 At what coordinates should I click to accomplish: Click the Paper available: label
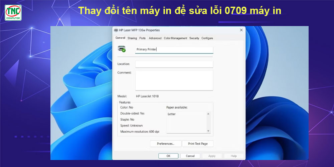click(177, 107)
